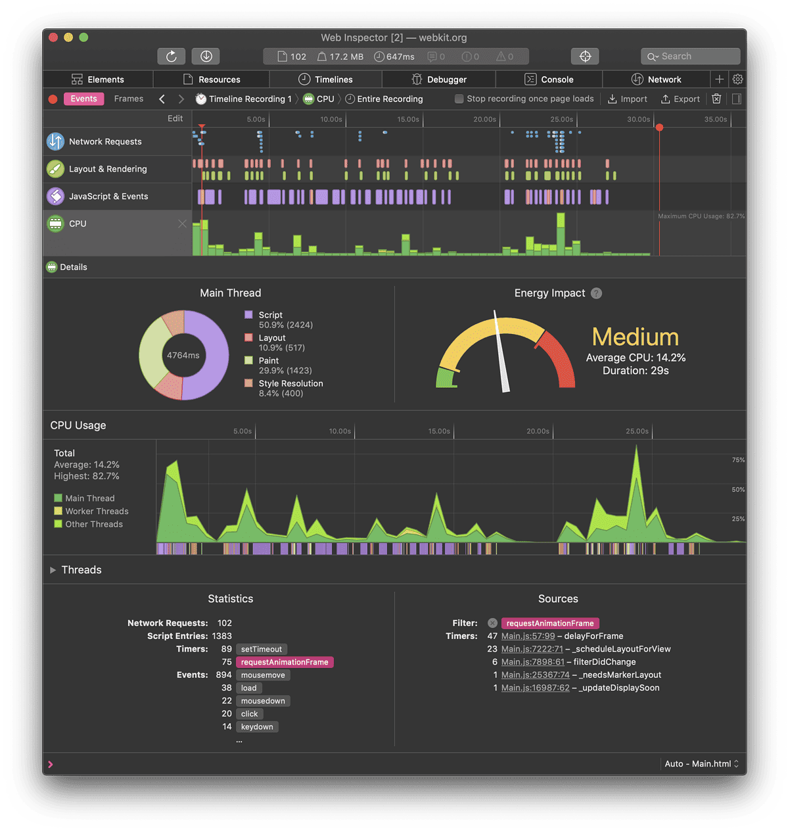Click the JavaScript & Events timeline icon
Screen dimensions: 788x831
(x=55, y=196)
